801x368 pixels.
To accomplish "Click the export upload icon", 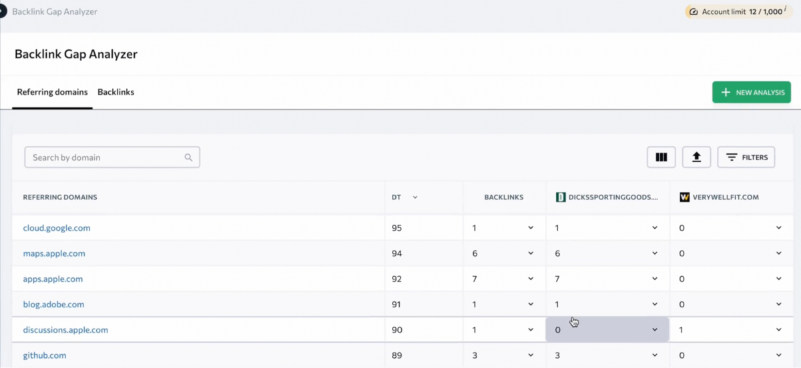I will (696, 157).
